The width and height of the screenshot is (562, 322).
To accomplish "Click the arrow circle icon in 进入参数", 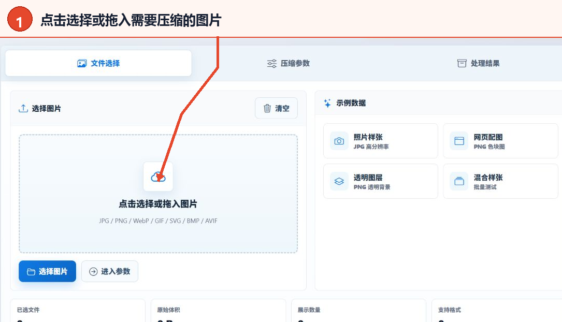I will coord(93,271).
